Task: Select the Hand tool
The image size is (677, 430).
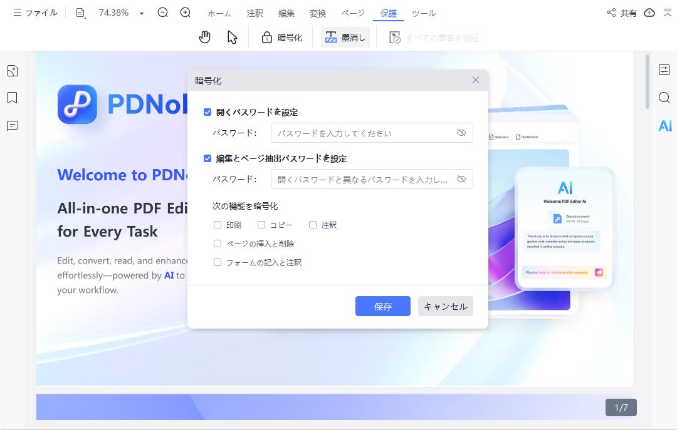Action: pos(204,38)
